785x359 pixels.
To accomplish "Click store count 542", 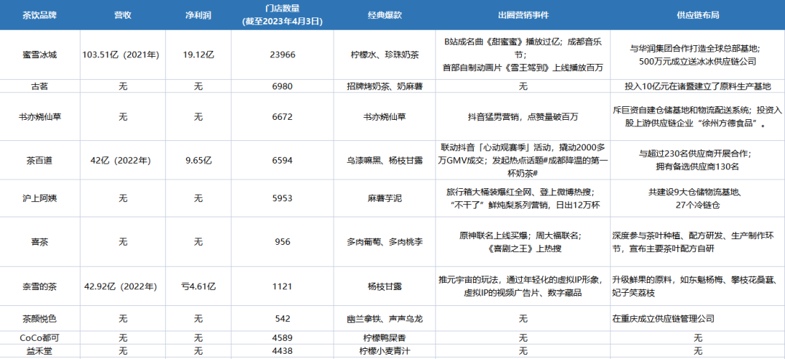I will (x=281, y=318).
